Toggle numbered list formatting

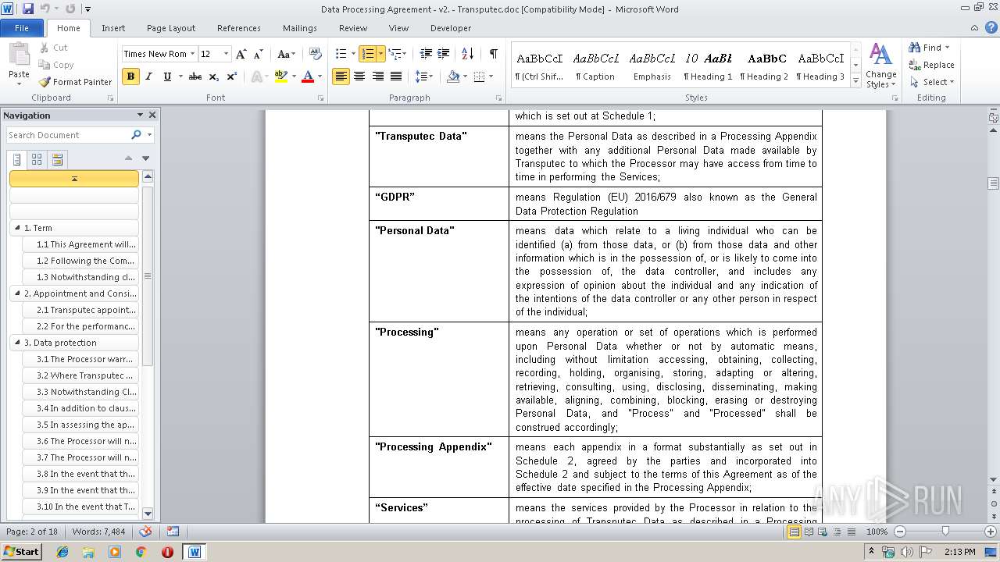click(367, 54)
